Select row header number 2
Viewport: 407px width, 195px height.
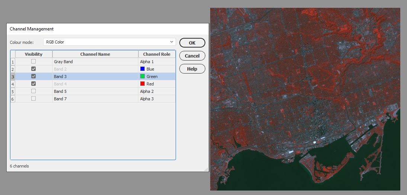click(13, 69)
